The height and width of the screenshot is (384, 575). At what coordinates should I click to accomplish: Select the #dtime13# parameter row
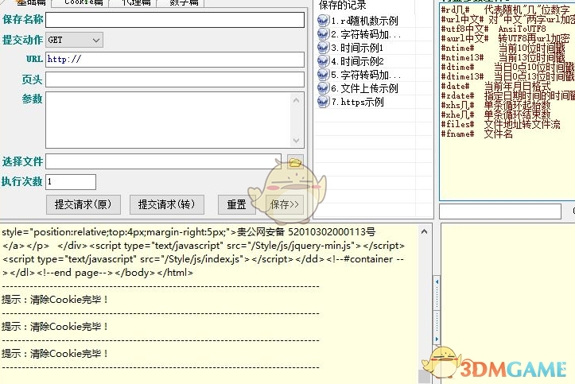(x=507, y=76)
